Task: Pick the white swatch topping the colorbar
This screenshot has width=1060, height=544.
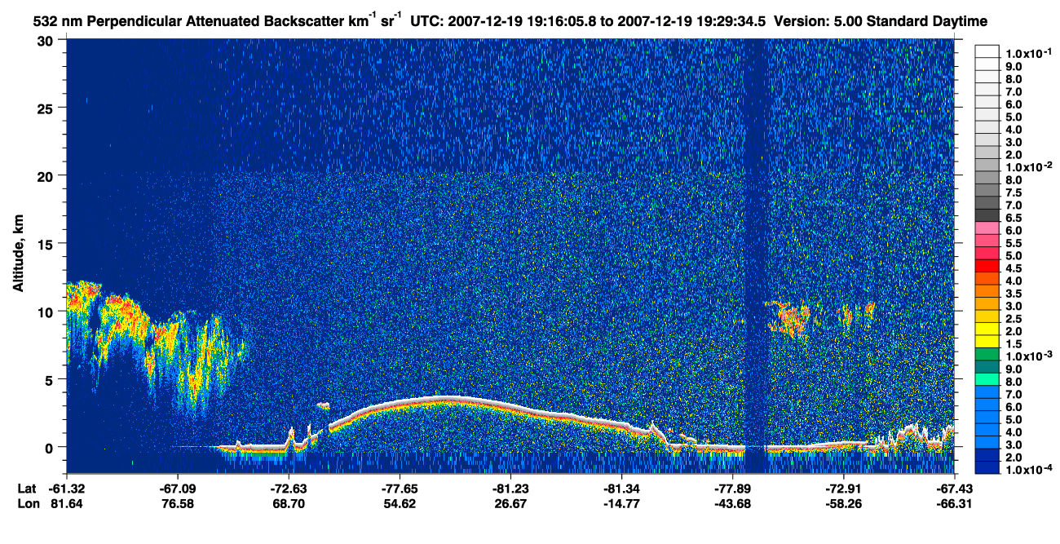Action: click(x=987, y=51)
